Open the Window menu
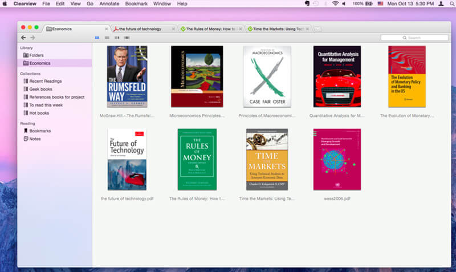456x272 pixels. coord(162,4)
